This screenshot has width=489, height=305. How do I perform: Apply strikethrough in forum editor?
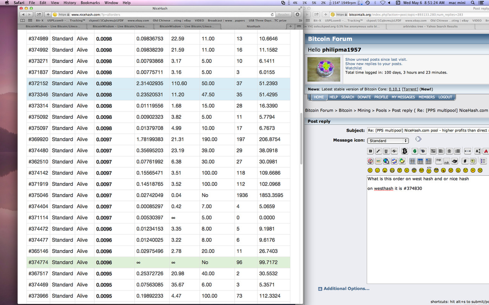pyautogui.click(x=394, y=151)
